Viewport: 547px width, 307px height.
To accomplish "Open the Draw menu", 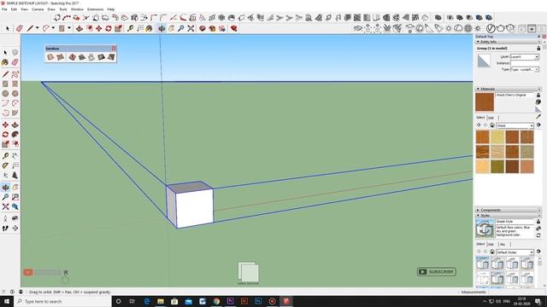I will [51, 9].
